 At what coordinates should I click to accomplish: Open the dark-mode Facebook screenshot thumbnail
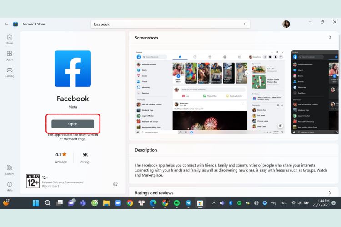(315, 92)
